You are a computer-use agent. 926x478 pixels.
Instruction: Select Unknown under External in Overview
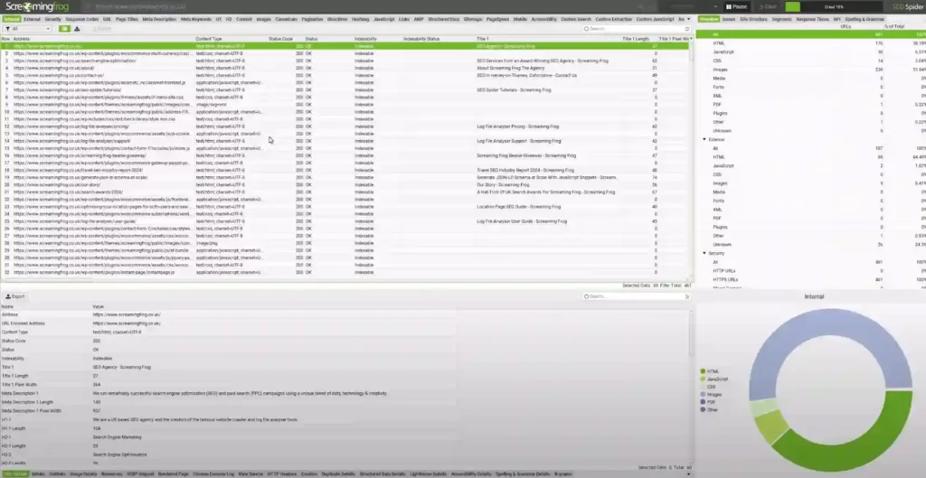click(x=722, y=244)
